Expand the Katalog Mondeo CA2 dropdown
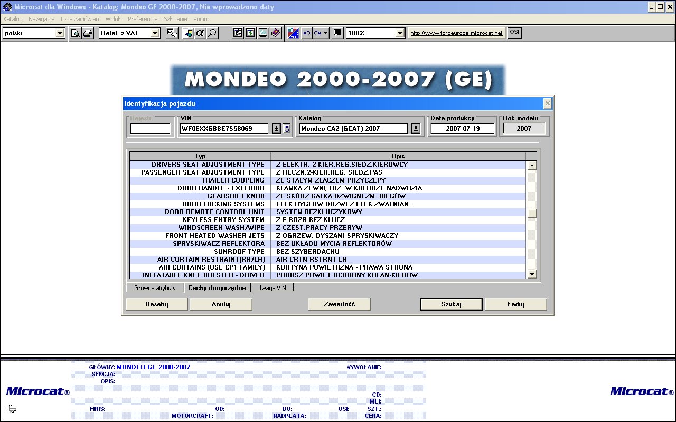Viewport: 676px width, 422px height. [x=416, y=129]
